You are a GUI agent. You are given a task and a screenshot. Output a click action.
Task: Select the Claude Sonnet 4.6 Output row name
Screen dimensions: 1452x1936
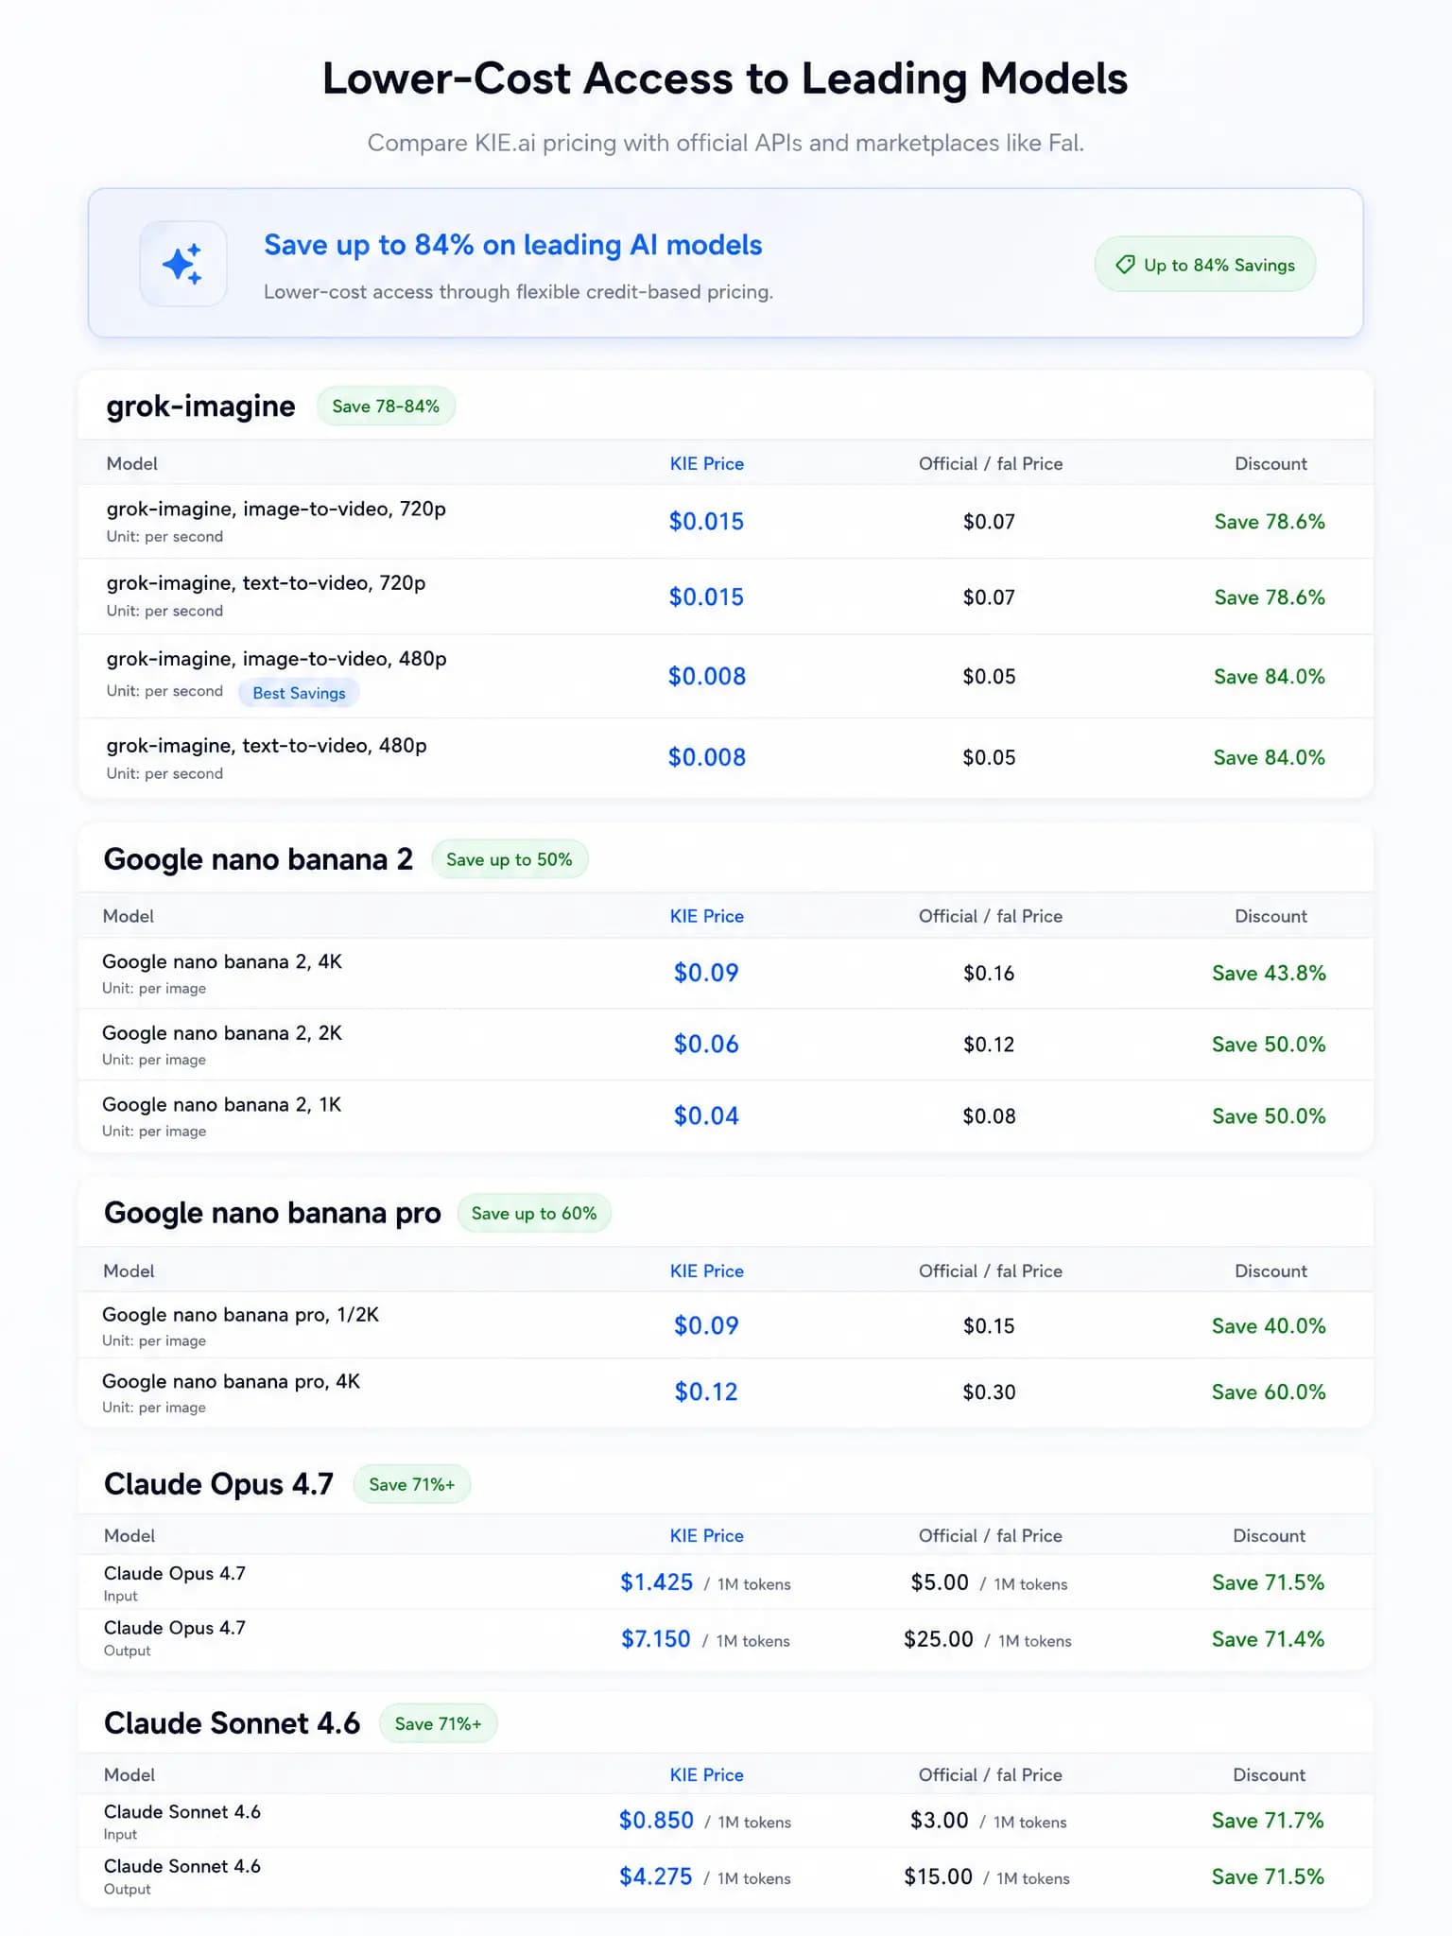(182, 1867)
